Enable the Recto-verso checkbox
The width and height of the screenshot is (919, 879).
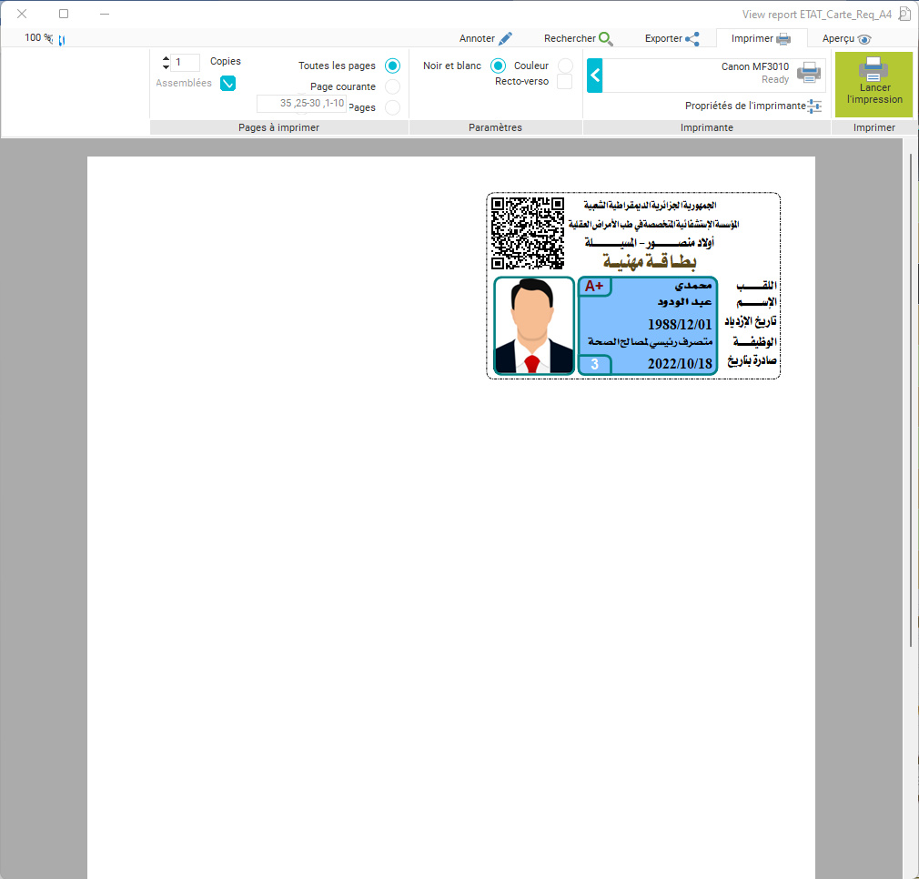click(x=565, y=82)
